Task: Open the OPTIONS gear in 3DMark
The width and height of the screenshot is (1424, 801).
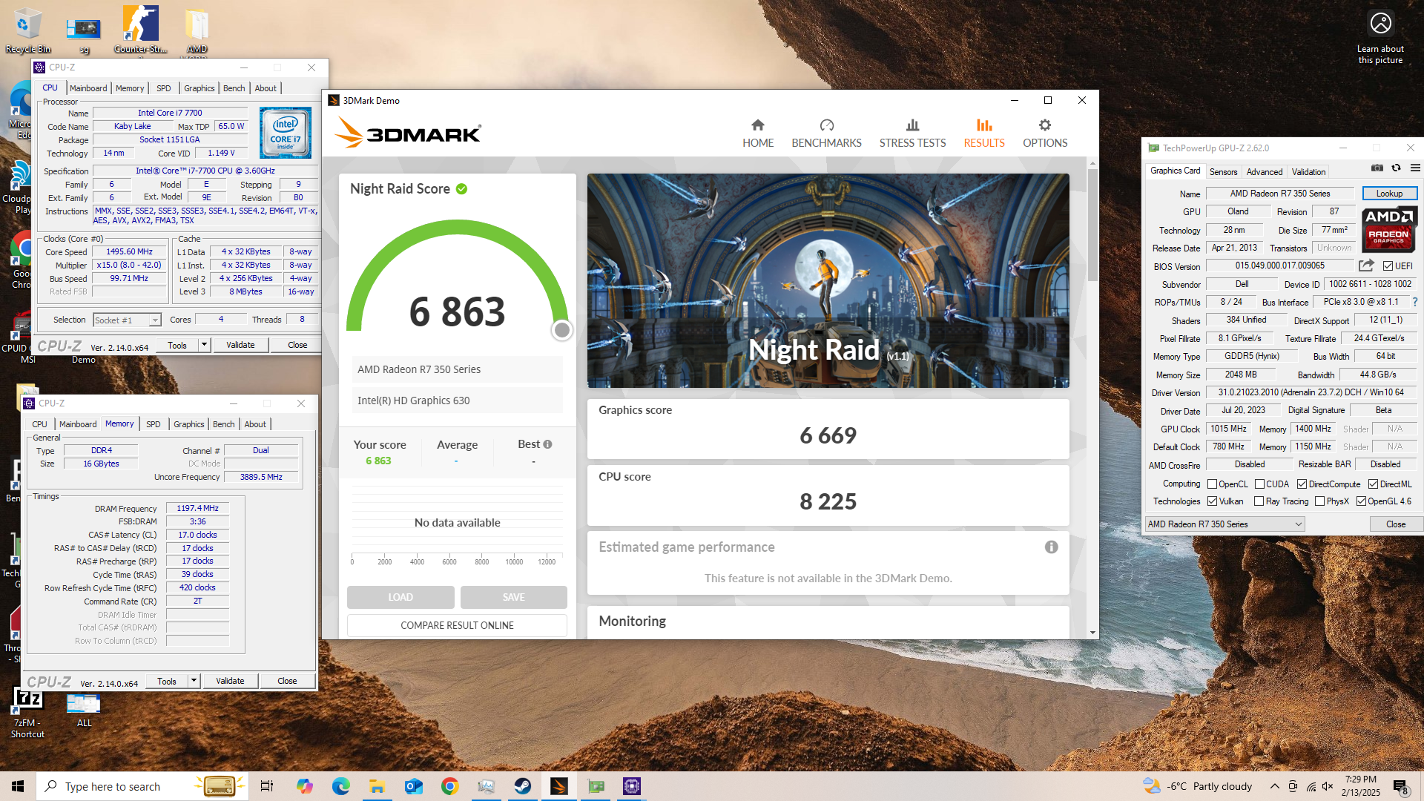Action: (x=1045, y=133)
